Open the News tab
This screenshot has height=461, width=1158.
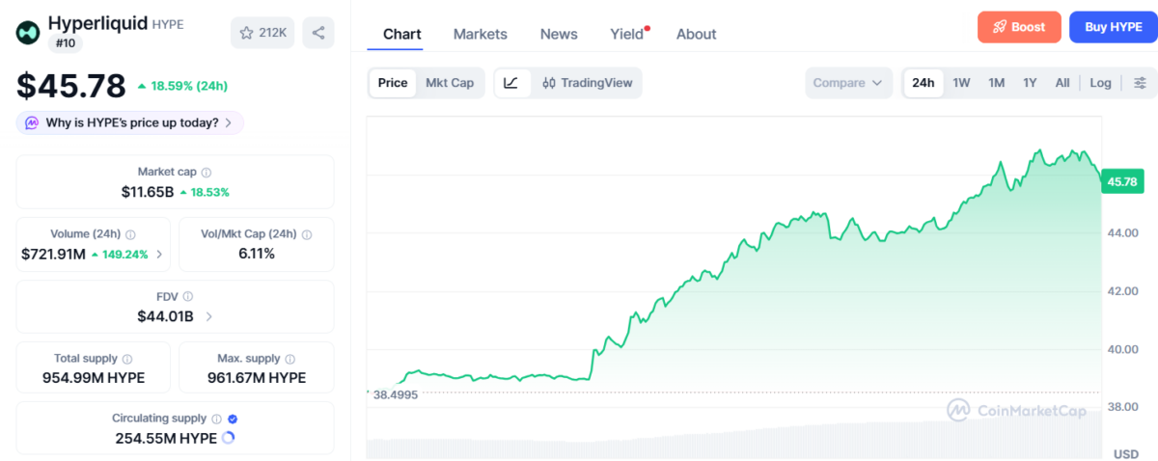click(559, 34)
